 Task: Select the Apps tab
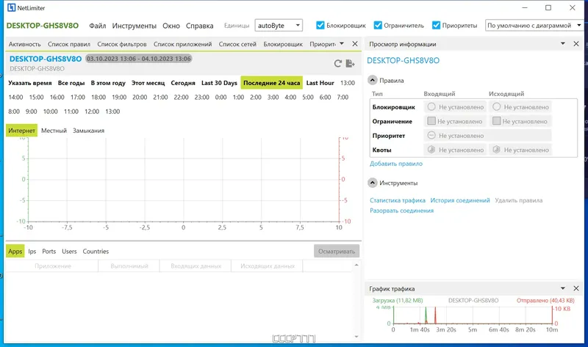coord(15,251)
